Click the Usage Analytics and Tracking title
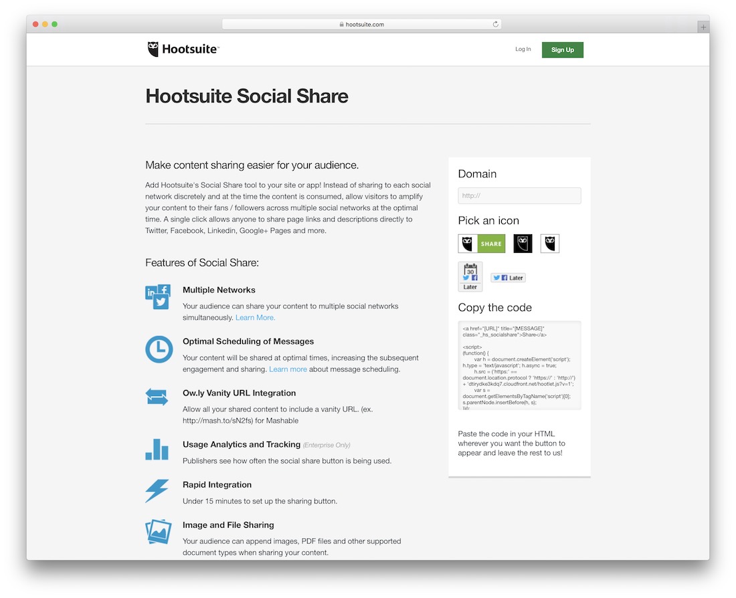The width and height of the screenshot is (736, 598). (x=242, y=445)
